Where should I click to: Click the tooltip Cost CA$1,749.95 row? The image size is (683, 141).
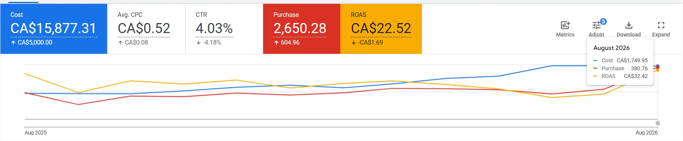(x=620, y=60)
